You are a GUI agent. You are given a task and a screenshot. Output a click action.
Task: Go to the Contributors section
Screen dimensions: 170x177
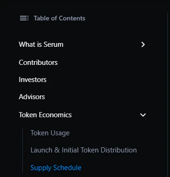(38, 63)
